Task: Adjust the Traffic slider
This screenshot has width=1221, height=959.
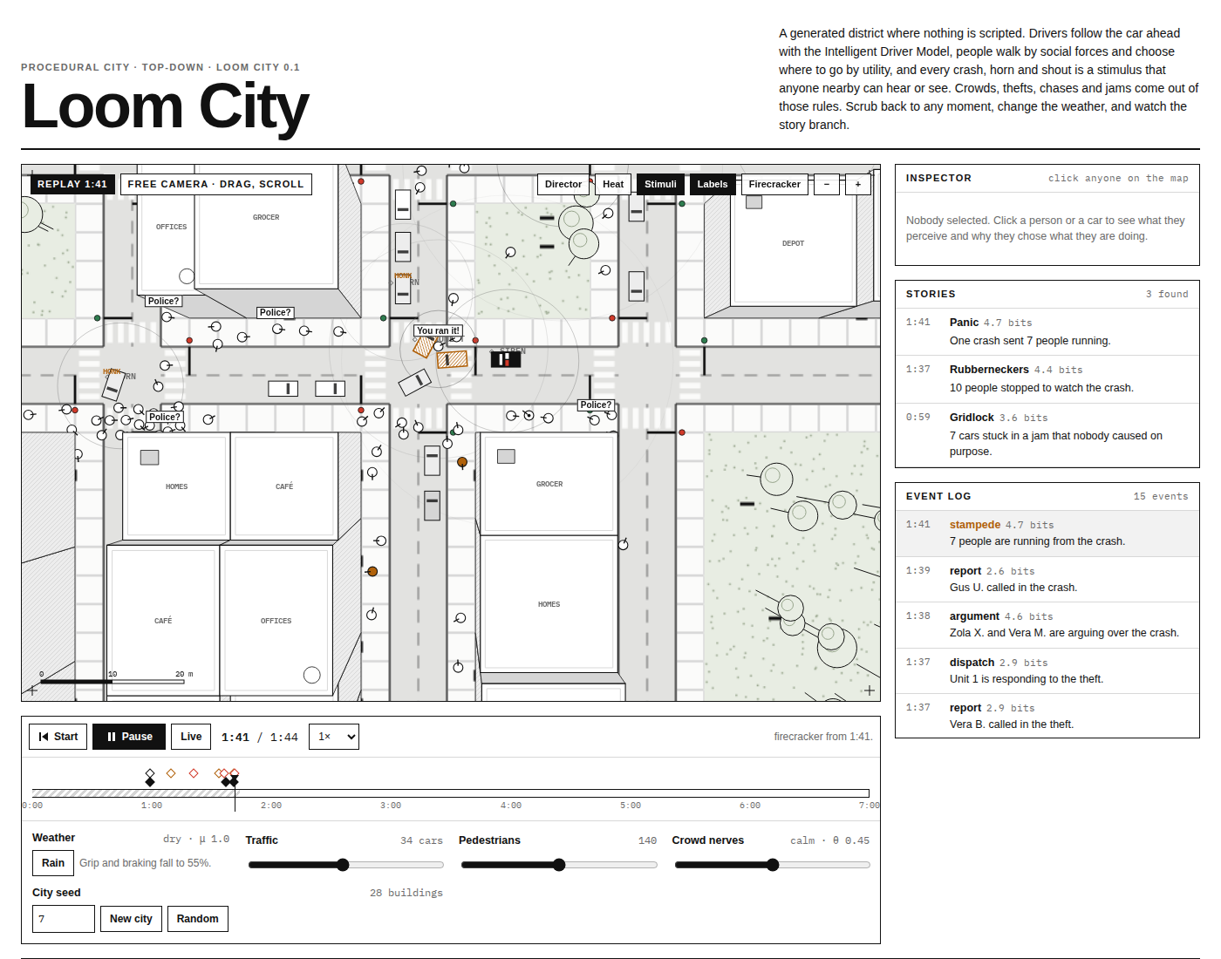Action: 346,865
